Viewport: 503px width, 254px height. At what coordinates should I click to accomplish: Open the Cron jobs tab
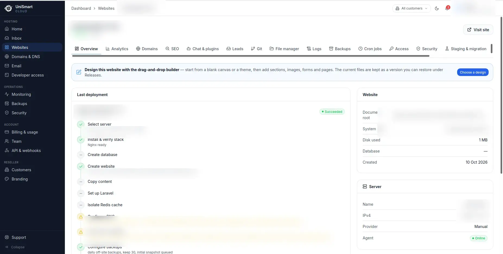(370, 49)
